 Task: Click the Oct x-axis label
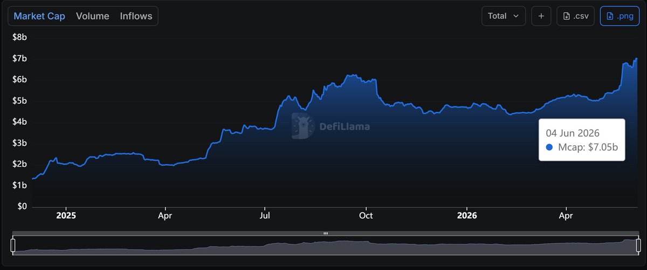[366, 216]
